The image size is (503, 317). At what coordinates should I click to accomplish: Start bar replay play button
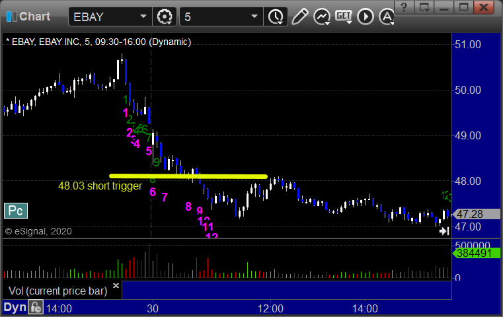pyautogui.click(x=366, y=17)
